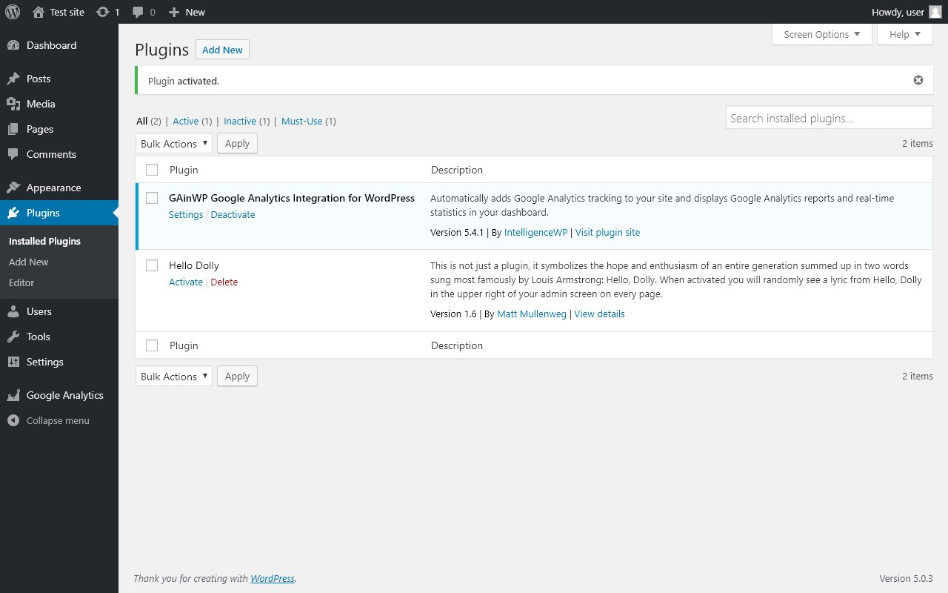Open the Users menu item

(x=59, y=311)
